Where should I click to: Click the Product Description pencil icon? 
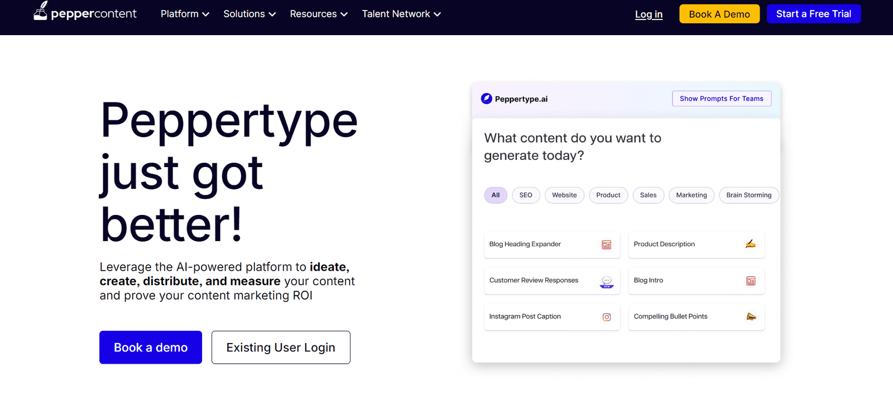[751, 244]
